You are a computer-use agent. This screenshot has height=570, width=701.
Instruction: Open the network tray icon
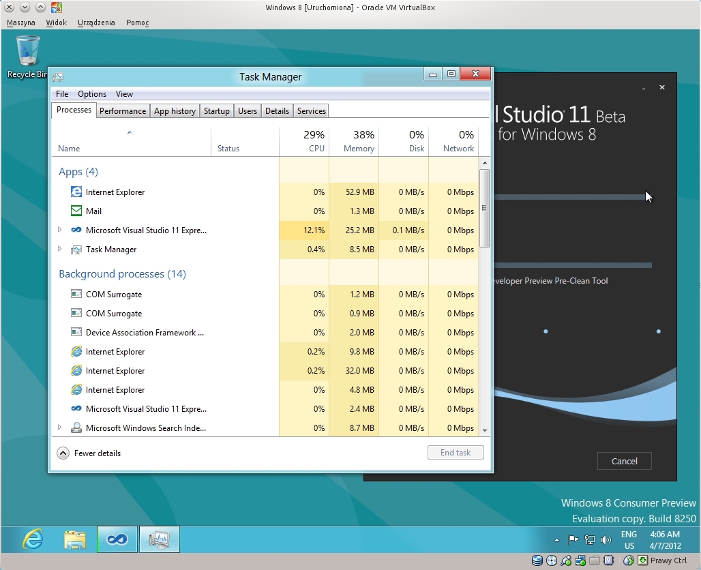click(x=590, y=540)
